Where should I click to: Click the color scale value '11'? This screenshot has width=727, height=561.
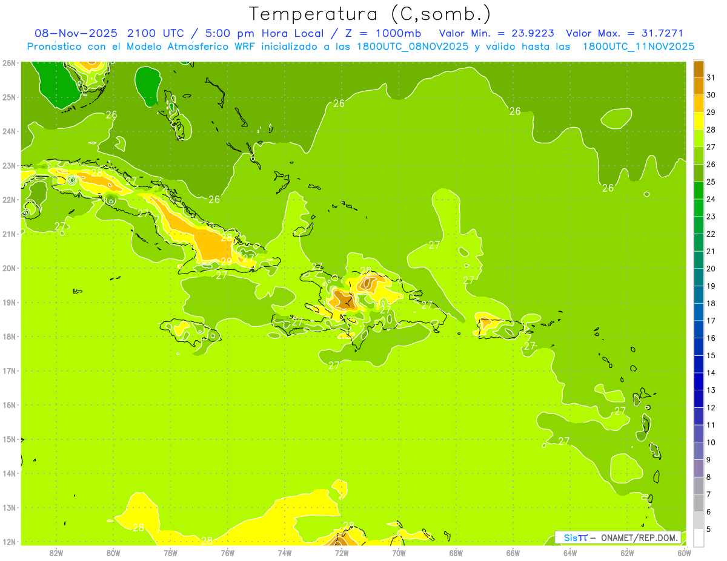pyautogui.click(x=711, y=425)
